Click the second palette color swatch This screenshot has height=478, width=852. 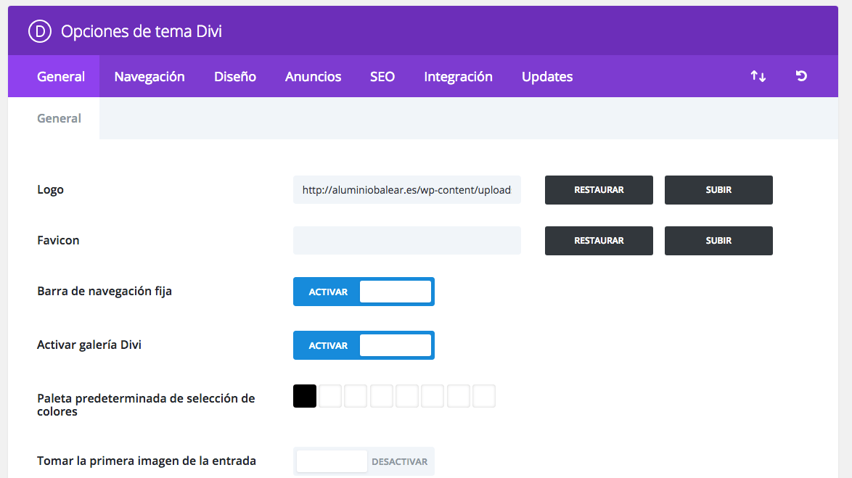330,396
